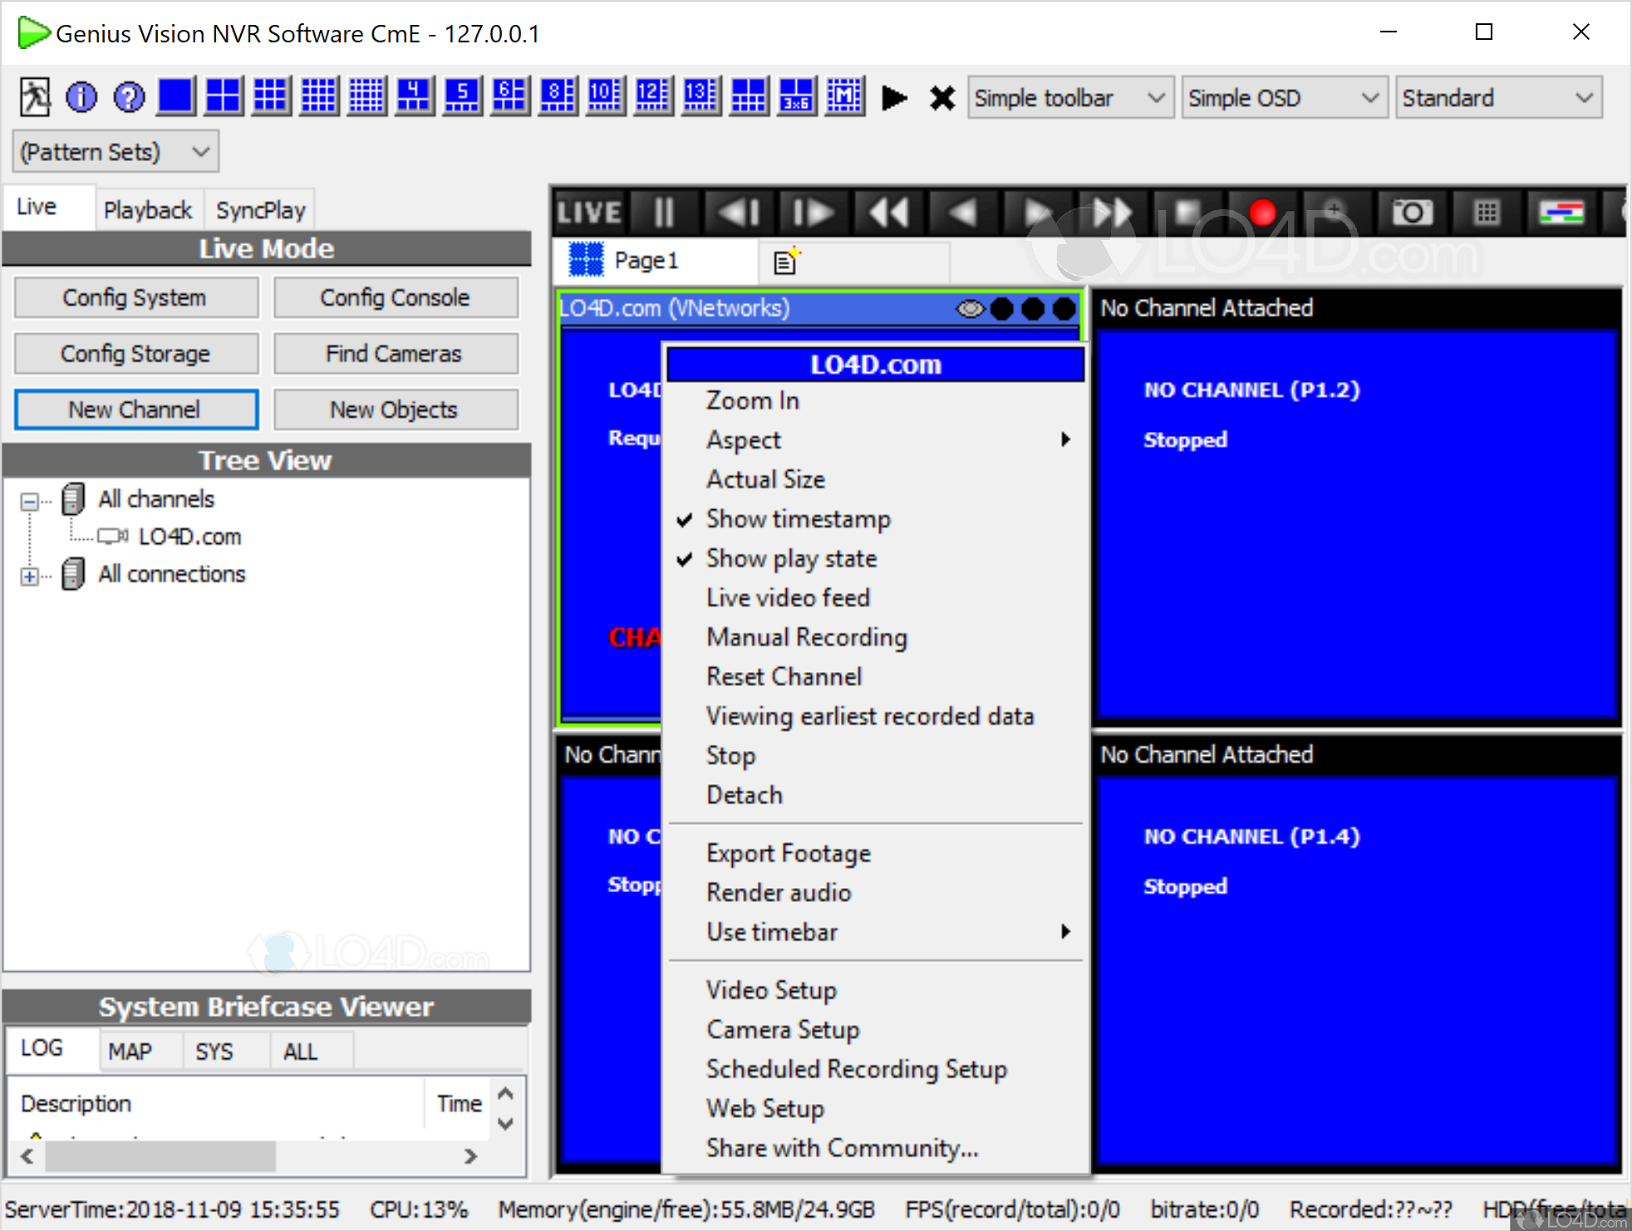Viewport: 1632px width, 1231px height.
Task: Click the Config Storage button
Action: (x=135, y=354)
